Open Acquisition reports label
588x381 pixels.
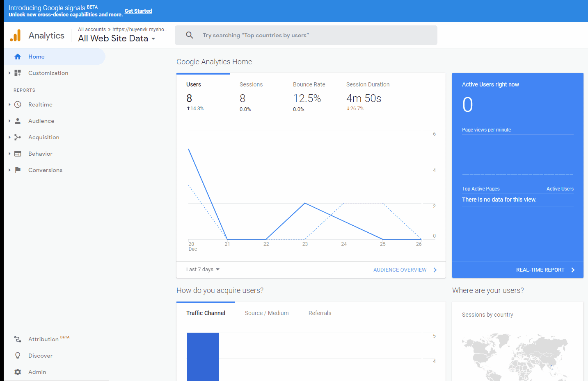pos(44,137)
